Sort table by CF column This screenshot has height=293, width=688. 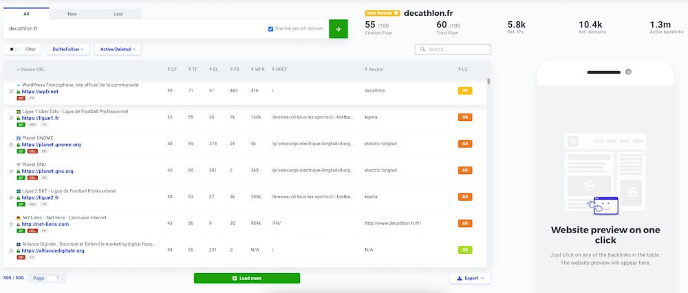172,69
